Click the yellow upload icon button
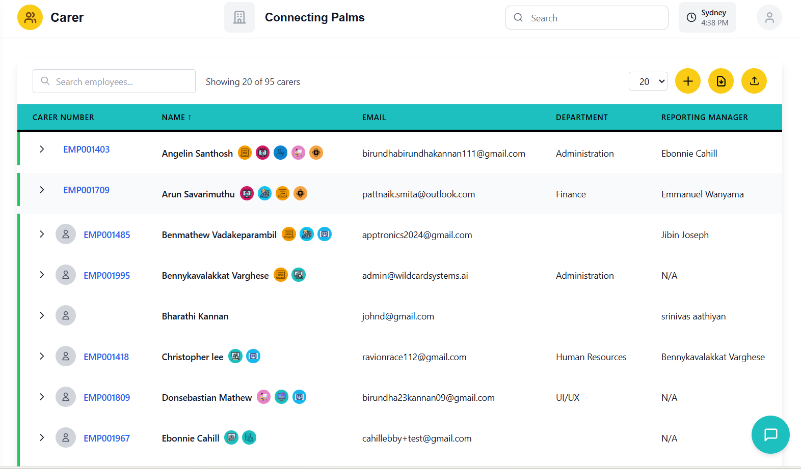Image resolution: width=801 pixels, height=469 pixels. 754,81
